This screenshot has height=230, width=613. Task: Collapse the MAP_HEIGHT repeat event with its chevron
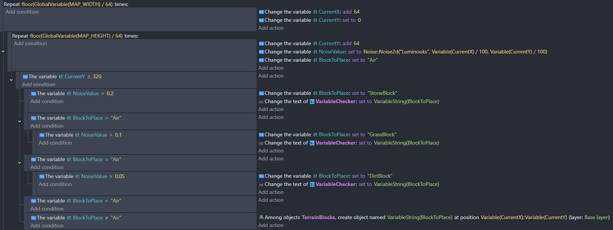[3, 51]
